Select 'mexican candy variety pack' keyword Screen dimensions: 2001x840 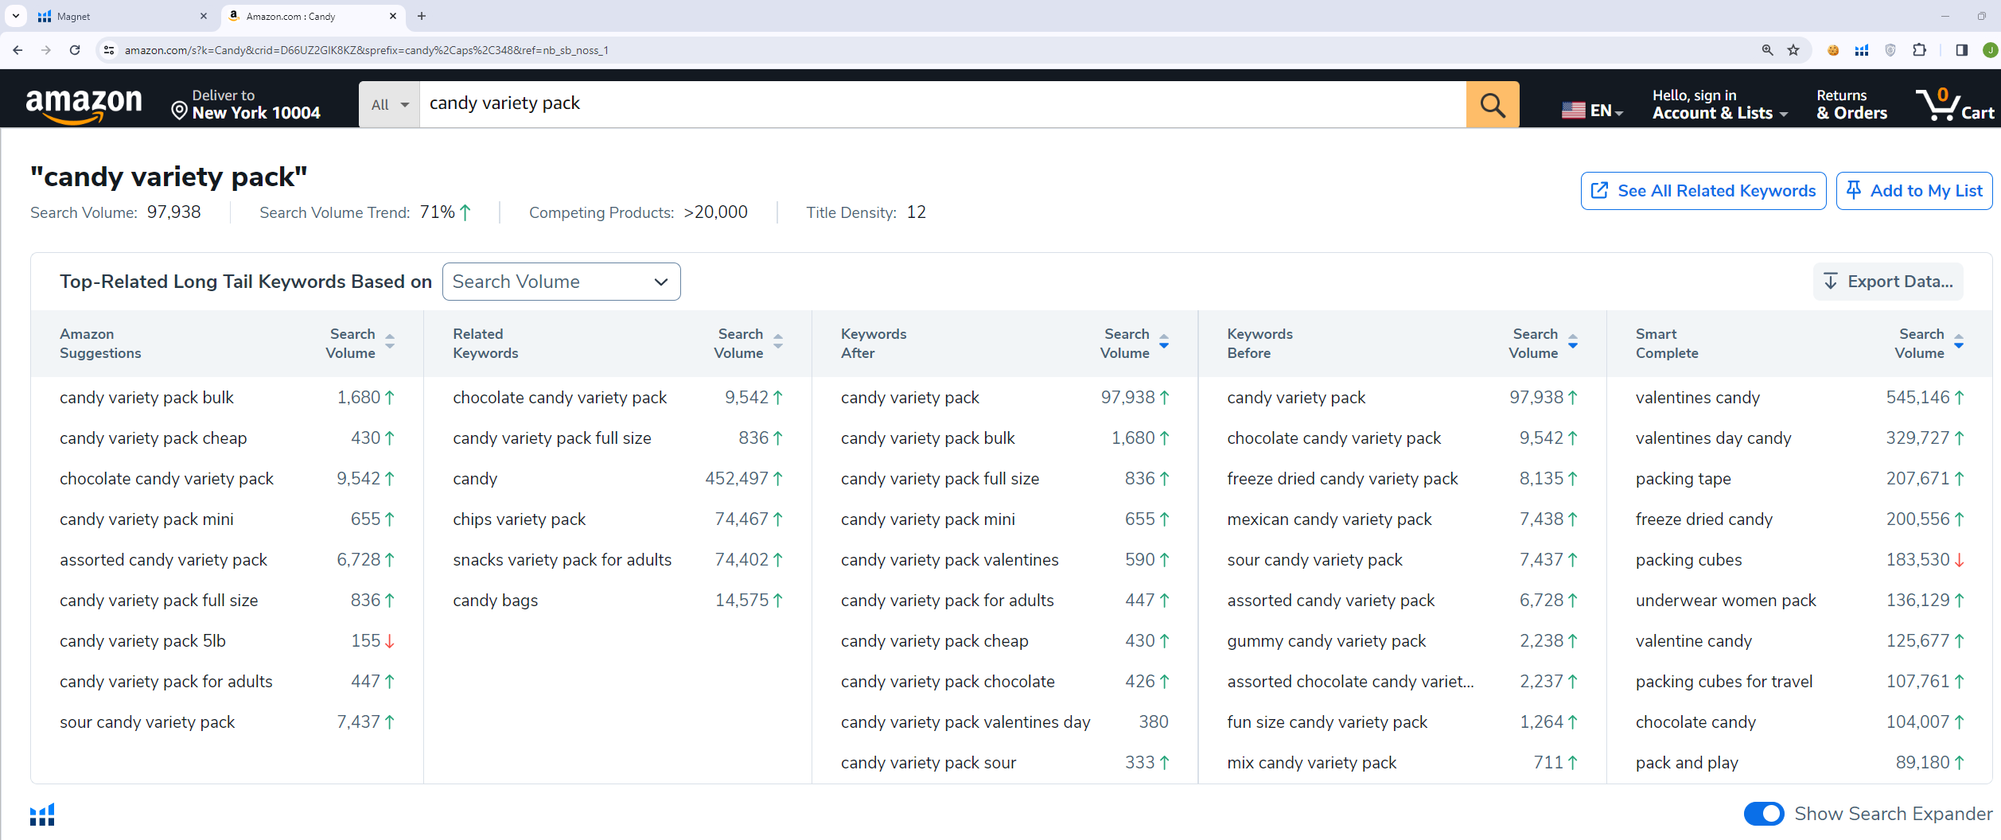point(1329,519)
